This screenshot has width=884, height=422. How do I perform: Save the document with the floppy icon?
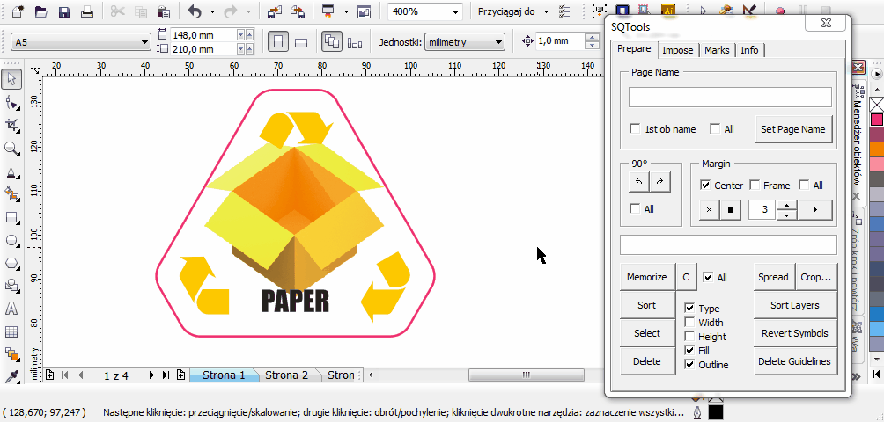[63, 11]
